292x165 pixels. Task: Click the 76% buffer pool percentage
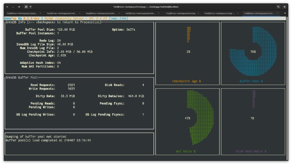(253, 51)
